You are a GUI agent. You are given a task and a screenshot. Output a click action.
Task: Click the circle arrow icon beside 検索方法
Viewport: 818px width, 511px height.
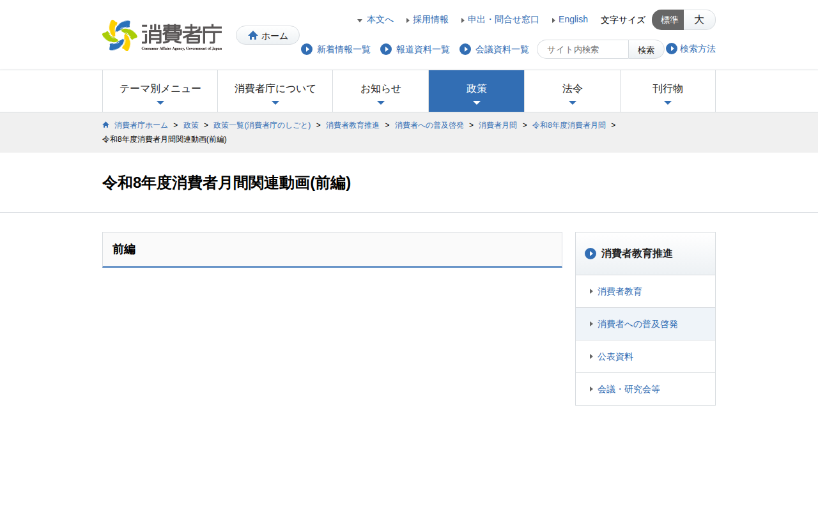tap(672, 49)
